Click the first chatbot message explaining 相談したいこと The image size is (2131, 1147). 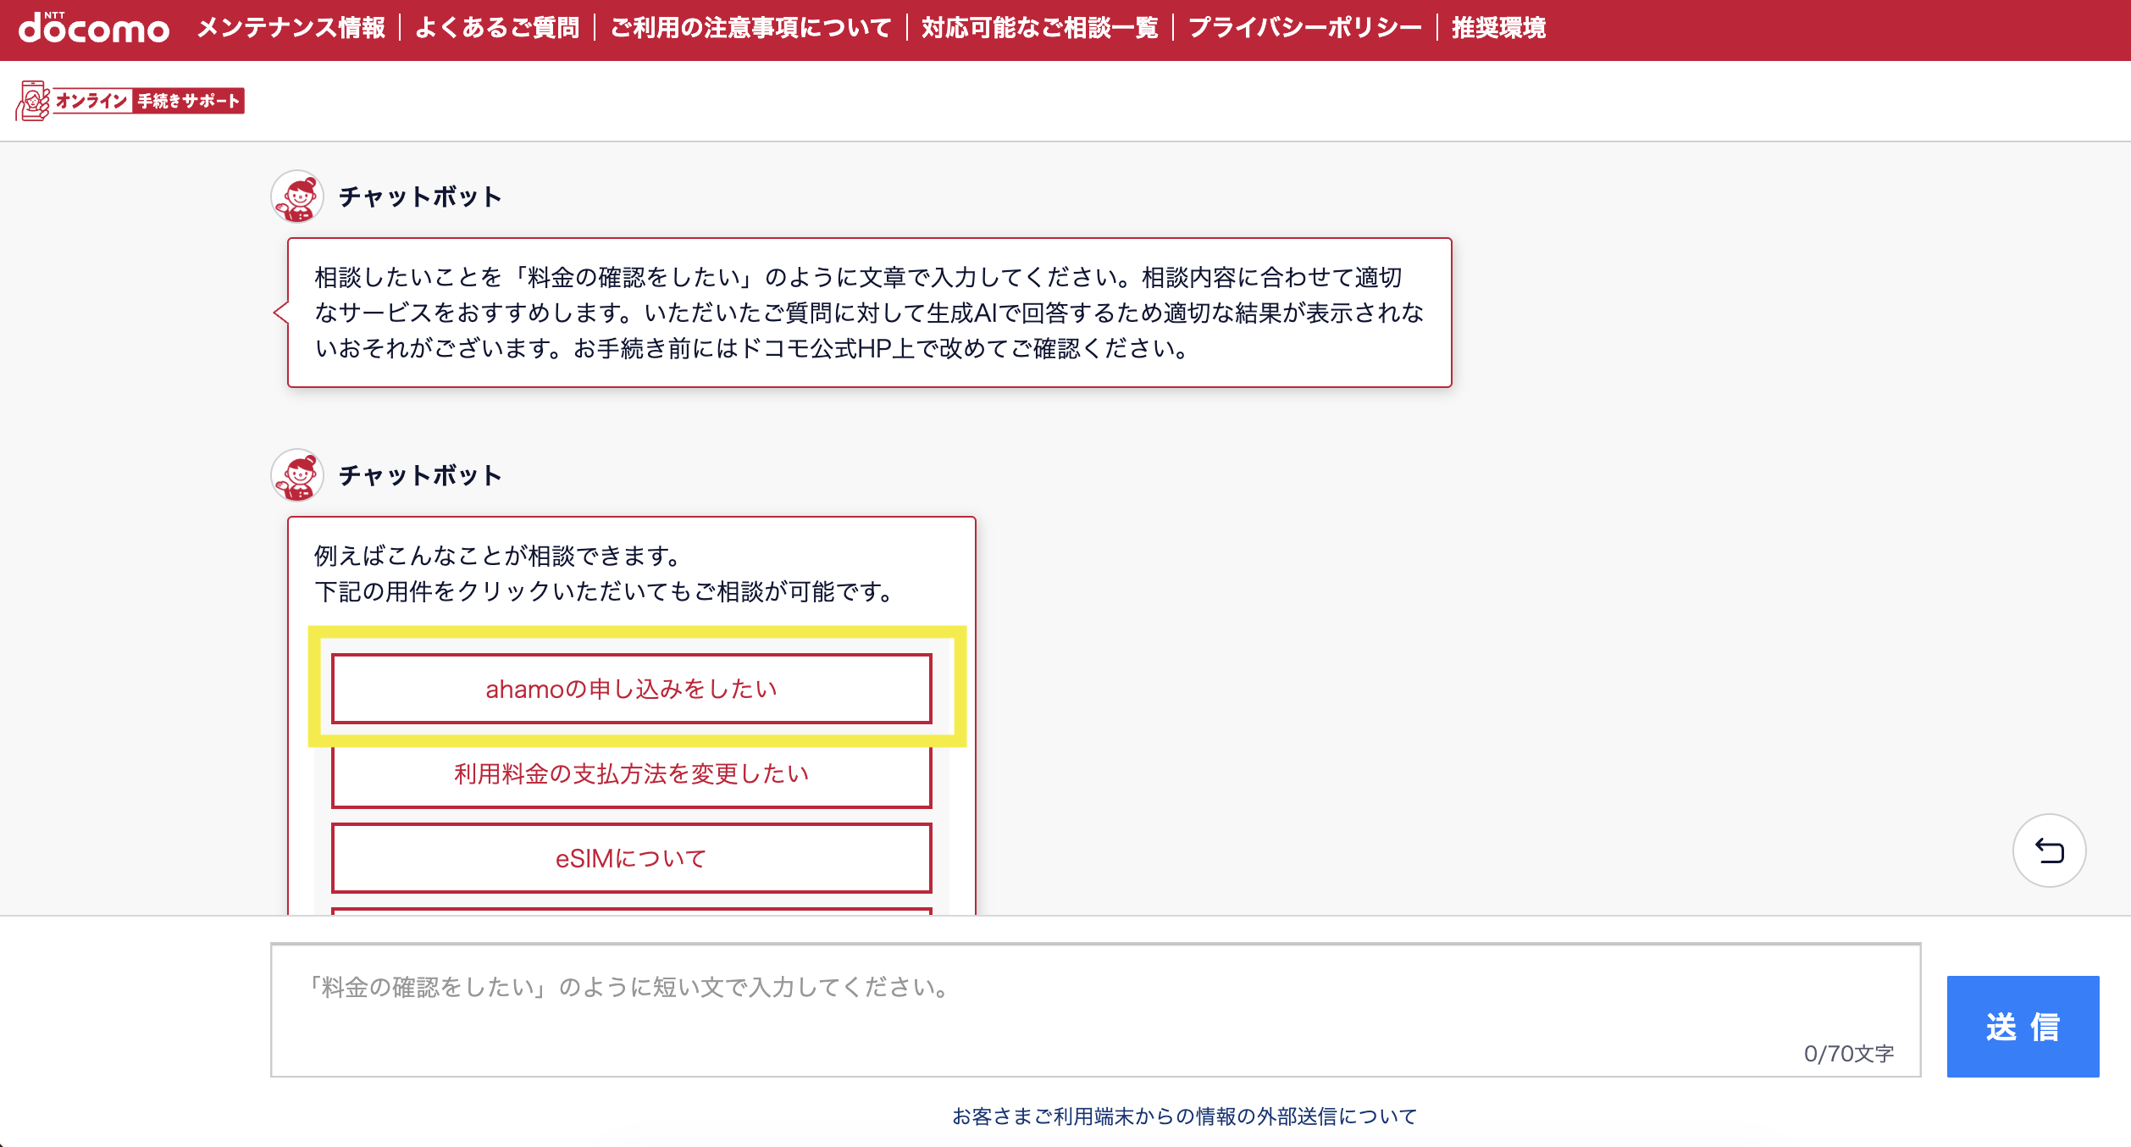point(870,313)
